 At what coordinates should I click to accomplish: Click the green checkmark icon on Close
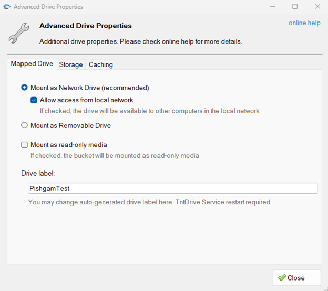click(282, 278)
